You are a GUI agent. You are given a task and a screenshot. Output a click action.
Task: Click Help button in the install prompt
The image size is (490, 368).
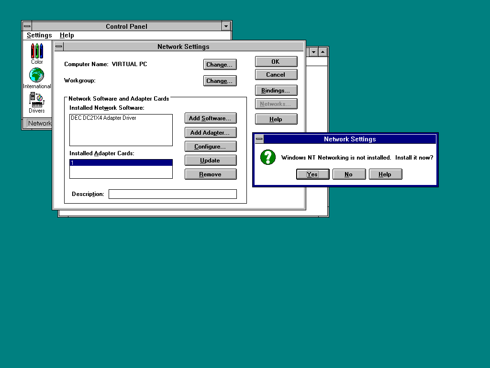tap(385, 174)
